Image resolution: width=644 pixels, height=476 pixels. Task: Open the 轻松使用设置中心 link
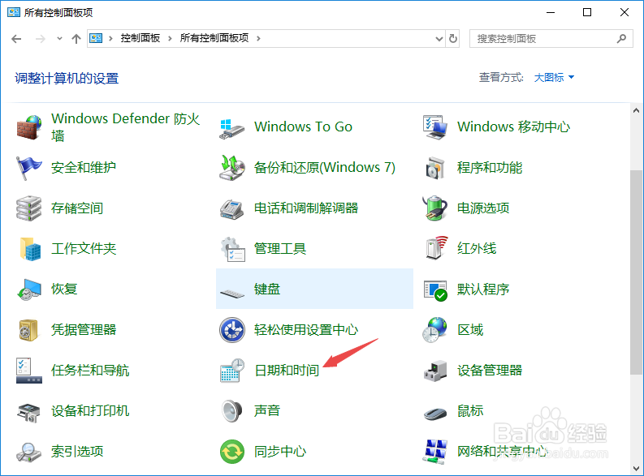click(306, 330)
